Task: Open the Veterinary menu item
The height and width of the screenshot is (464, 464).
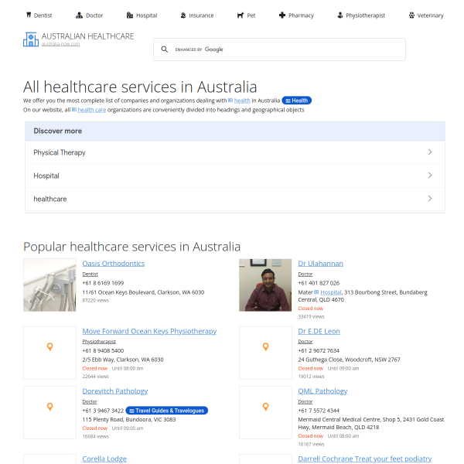Action: pyautogui.click(x=426, y=15)
